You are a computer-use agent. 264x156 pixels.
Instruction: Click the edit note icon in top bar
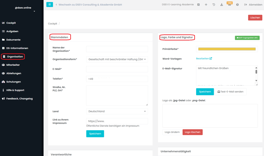pyautogui.click(x=198, y=5)
